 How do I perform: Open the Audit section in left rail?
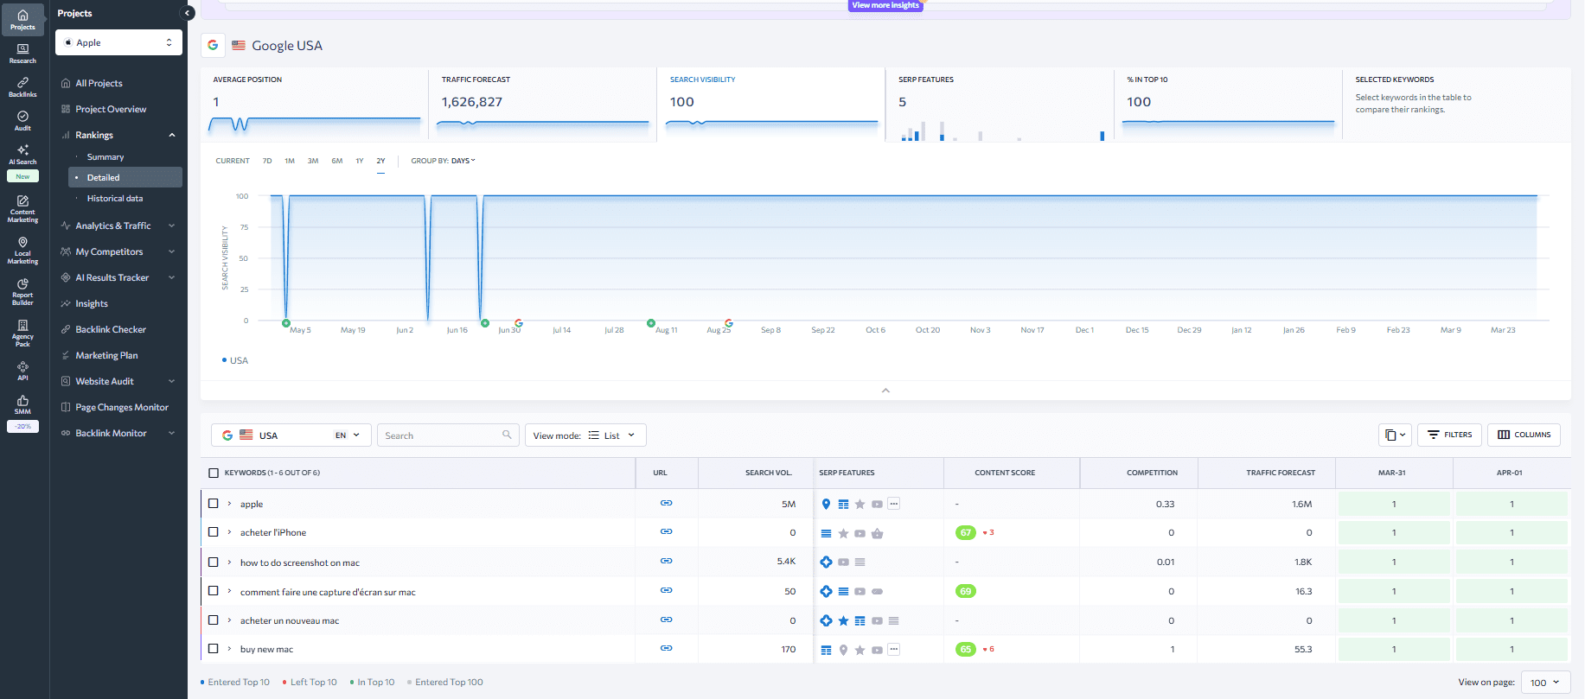(x=22, y=120)
